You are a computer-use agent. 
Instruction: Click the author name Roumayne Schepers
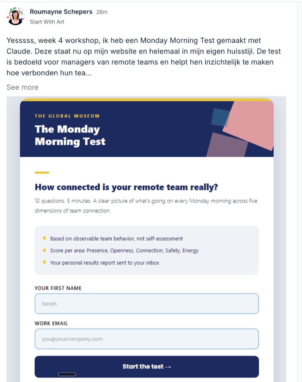pyautogui.click(x=61, y=12)
